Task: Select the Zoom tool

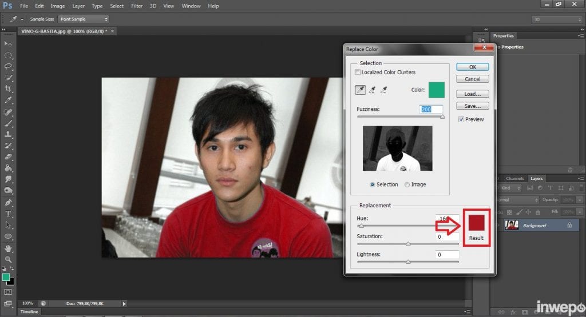Action: pyautogui.click(x=8, y=259)
